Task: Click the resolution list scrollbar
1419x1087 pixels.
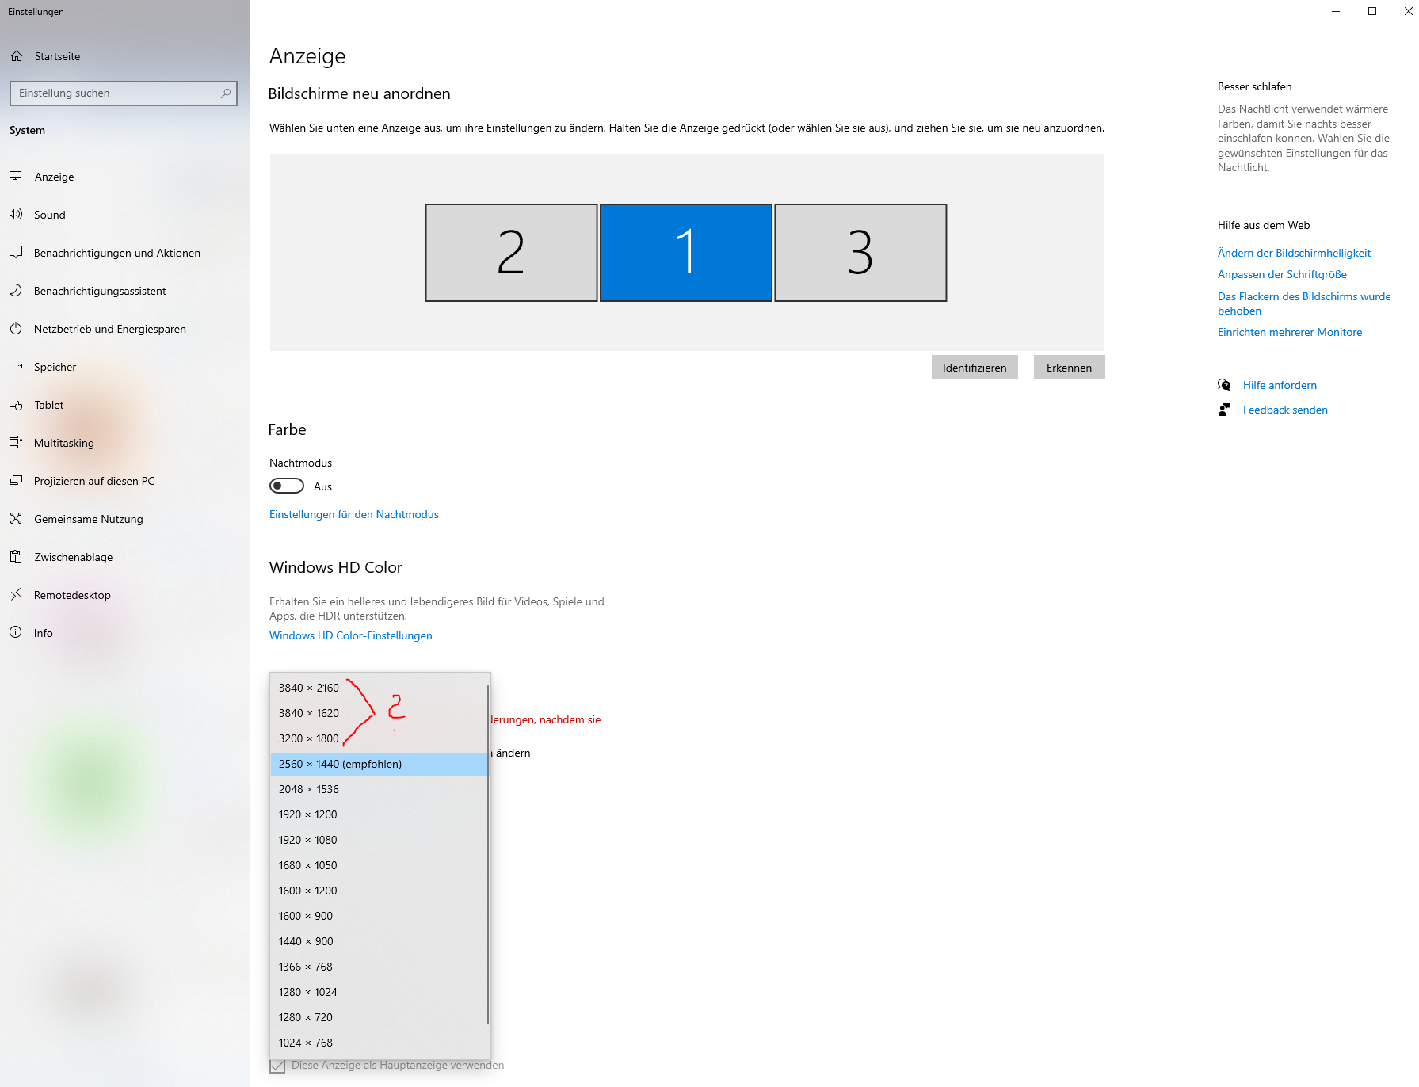Action: [488, 854]
